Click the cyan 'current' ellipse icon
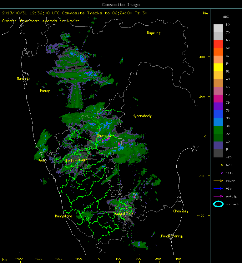The height and width of the screenshot is (263, 242). [218, 204]
